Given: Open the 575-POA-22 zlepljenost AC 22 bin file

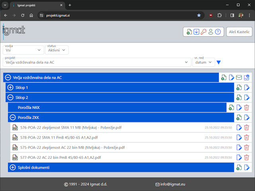Looking at the screenshot, I should (x=73, y=148).
